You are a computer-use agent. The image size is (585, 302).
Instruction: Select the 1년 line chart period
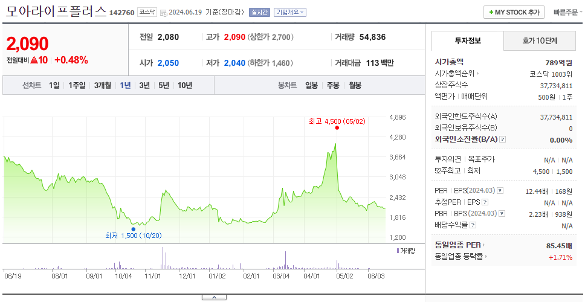[x=125, y=85]
